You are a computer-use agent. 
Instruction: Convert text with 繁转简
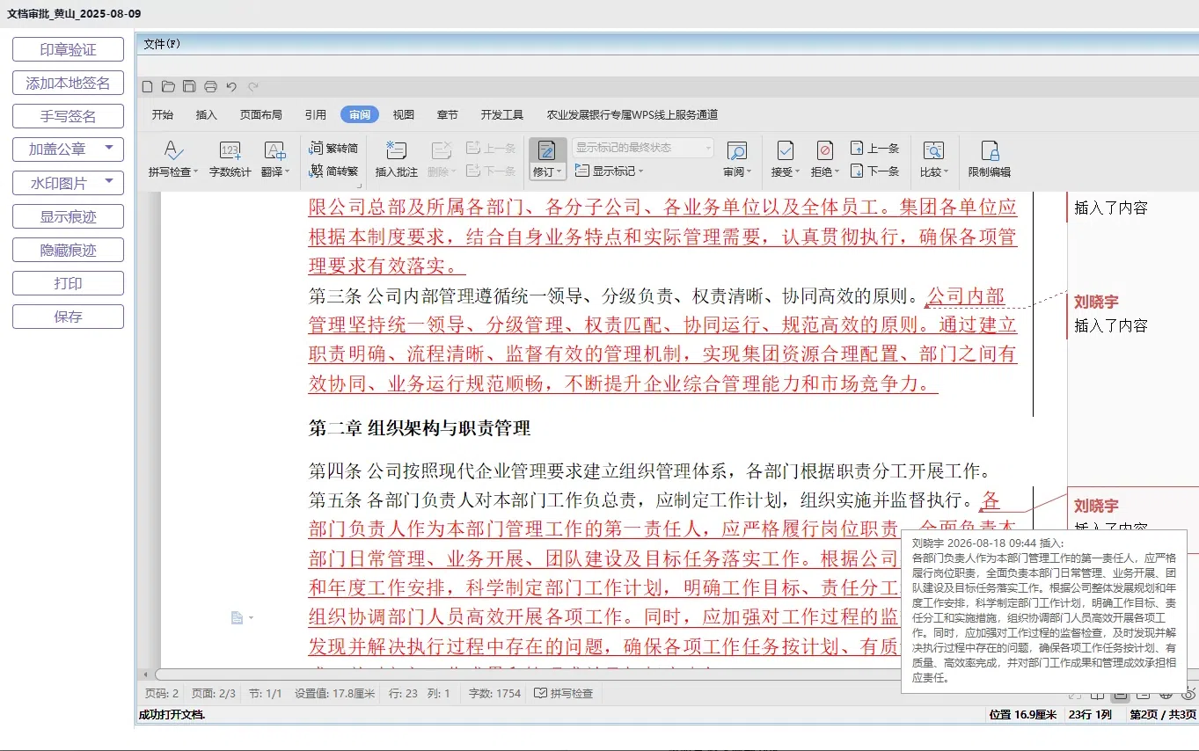tap(333, 149)
